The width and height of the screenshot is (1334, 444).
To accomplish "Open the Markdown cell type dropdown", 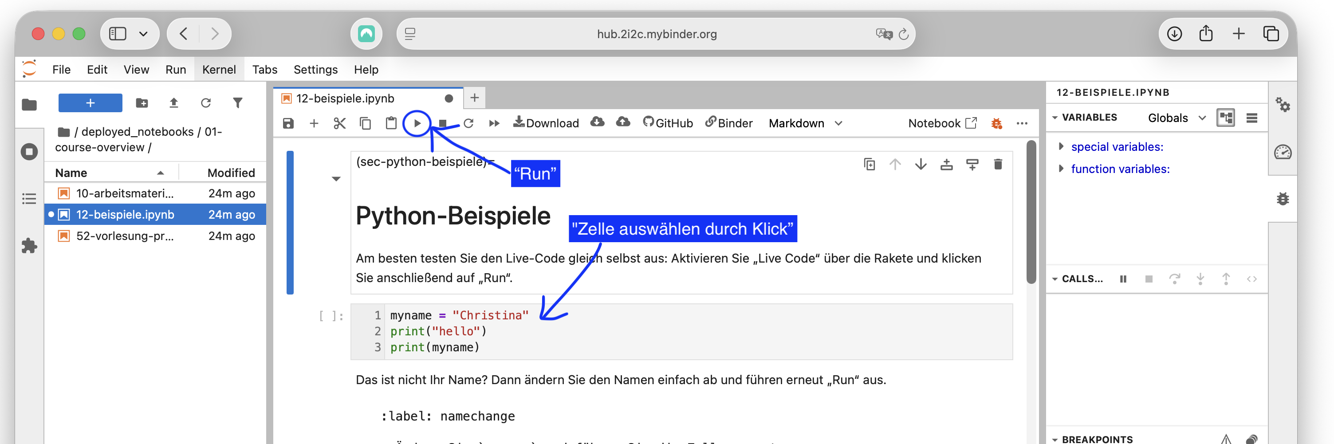I will click(805, 123).
